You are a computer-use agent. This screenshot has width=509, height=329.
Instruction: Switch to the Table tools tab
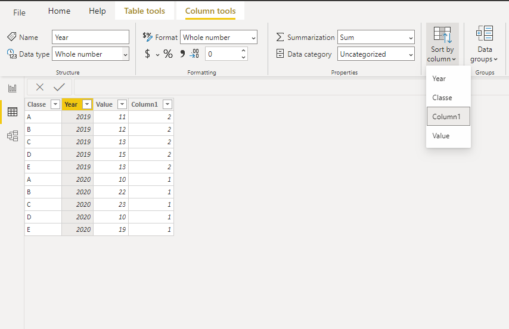144,11
